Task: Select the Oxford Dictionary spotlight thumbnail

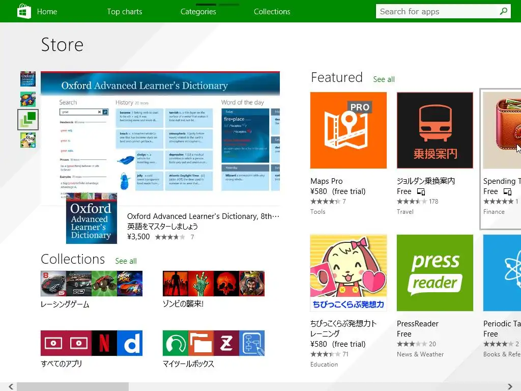Action: (28, 79)
